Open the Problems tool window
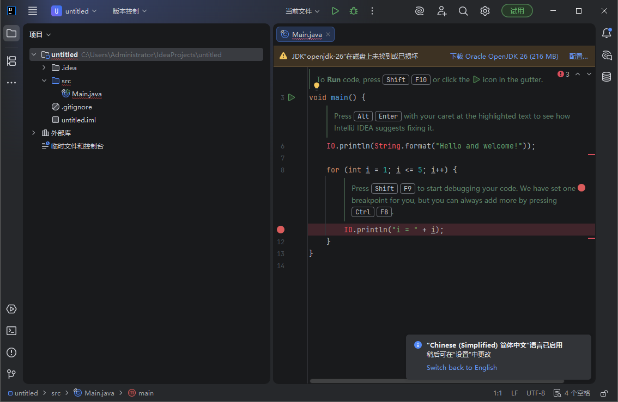Screen dimensions: 618x402 click(11, 352)
